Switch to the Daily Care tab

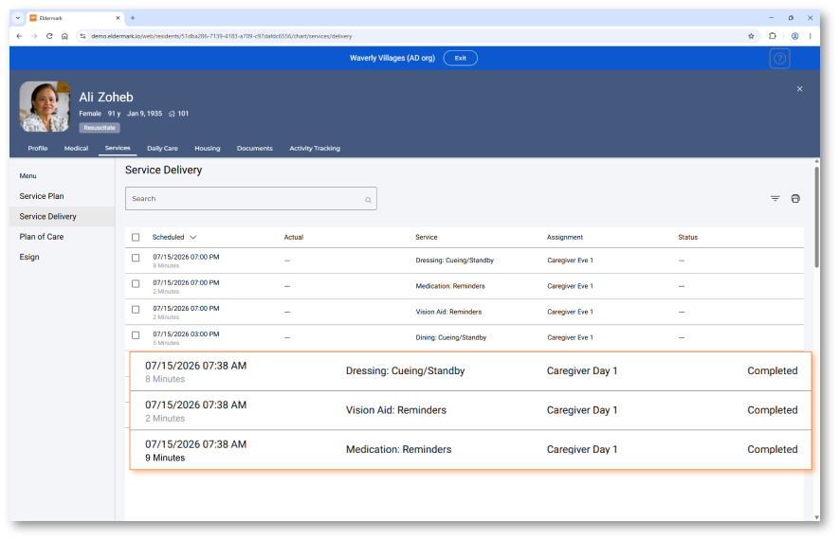click(x=163, y=148)
